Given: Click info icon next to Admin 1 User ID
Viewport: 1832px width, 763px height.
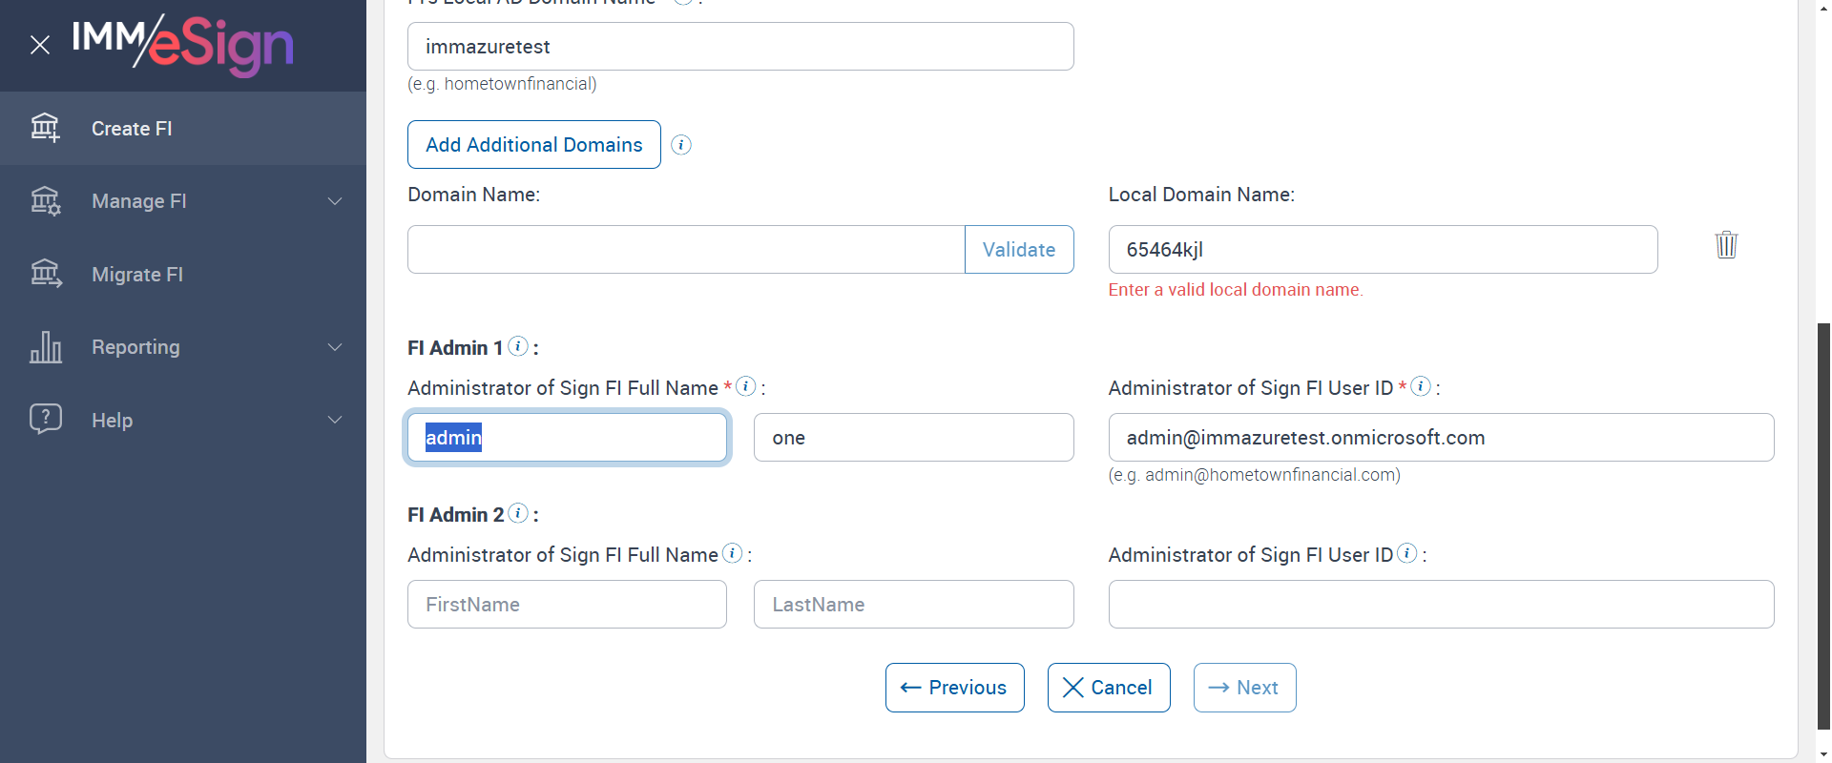Looking at the screenshot, I should 1421,386.
